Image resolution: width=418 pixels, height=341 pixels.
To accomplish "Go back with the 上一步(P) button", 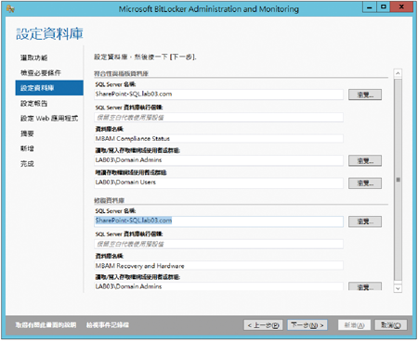I will [x=263, y=325].
